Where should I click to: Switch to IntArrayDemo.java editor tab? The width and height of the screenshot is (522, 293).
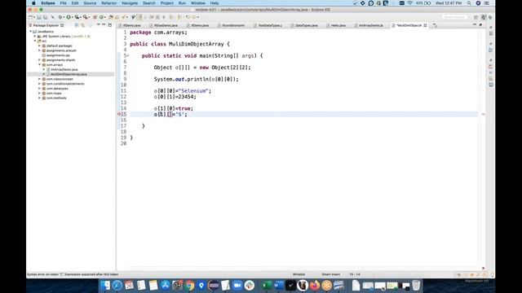pos(369,25)
